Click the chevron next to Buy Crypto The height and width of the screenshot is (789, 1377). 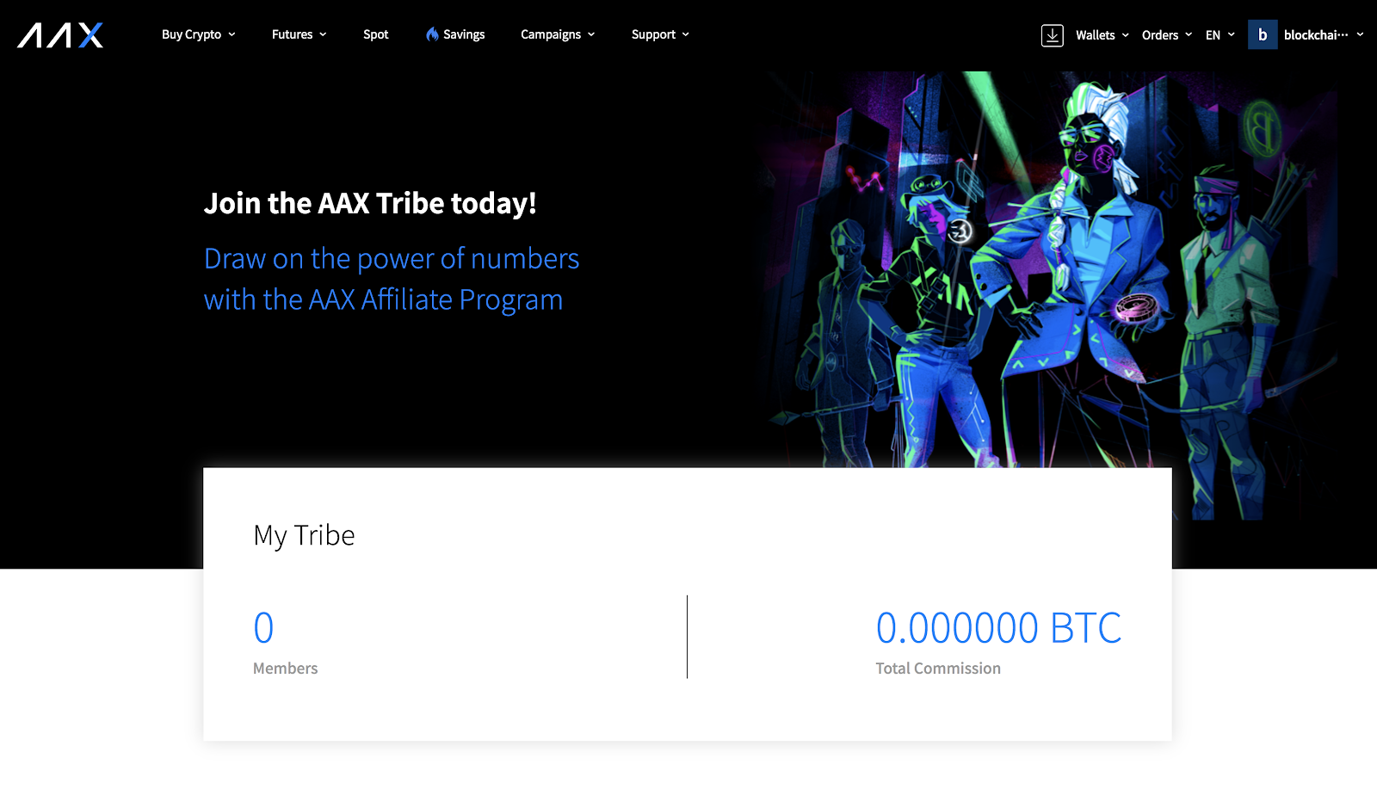[232, 35]
